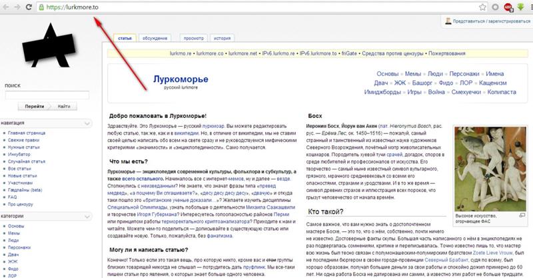Open the Люди portal link in header
The height and width of the screenshot is (278, 533).
coord(435,74)
